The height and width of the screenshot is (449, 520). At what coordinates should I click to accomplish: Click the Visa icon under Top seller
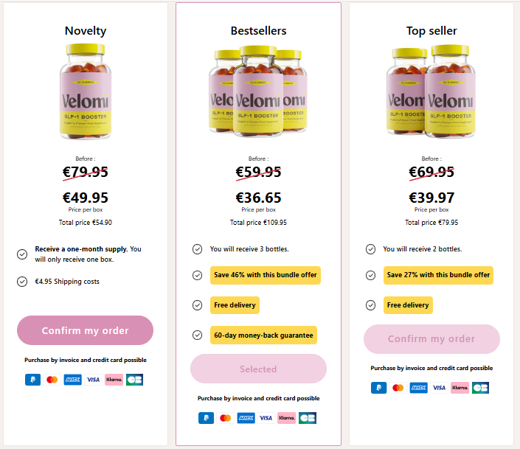coord(439,388)
